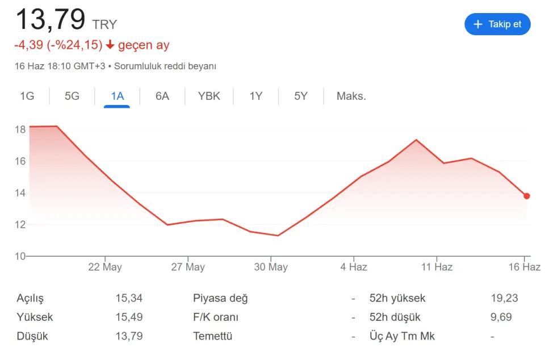The height and width of the screenshot is (360, 545).
Task: Click the chart peak near 11 Haz
Action: 416,140
